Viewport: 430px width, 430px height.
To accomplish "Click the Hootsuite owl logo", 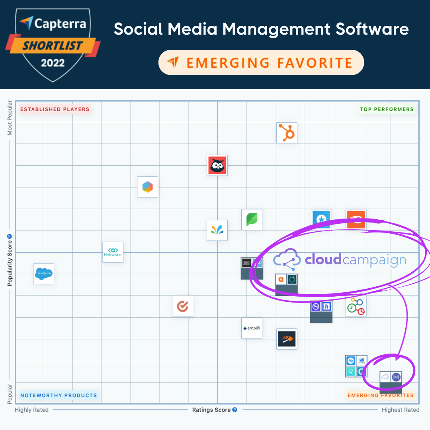I will [x=217, y=165].
